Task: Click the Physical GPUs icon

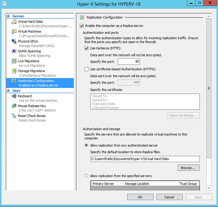Action: click(14, 41)
